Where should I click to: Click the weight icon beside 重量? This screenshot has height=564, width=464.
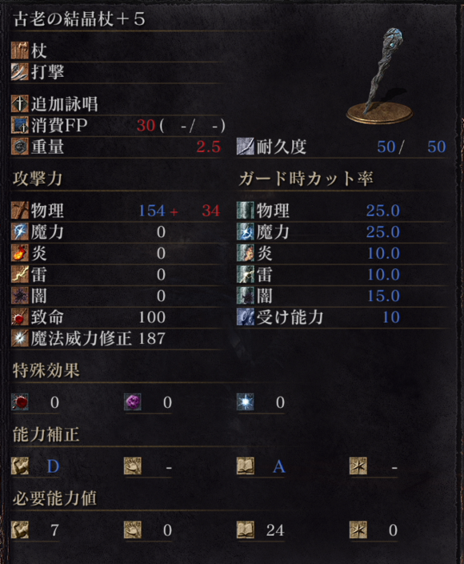tap(20, 147)
